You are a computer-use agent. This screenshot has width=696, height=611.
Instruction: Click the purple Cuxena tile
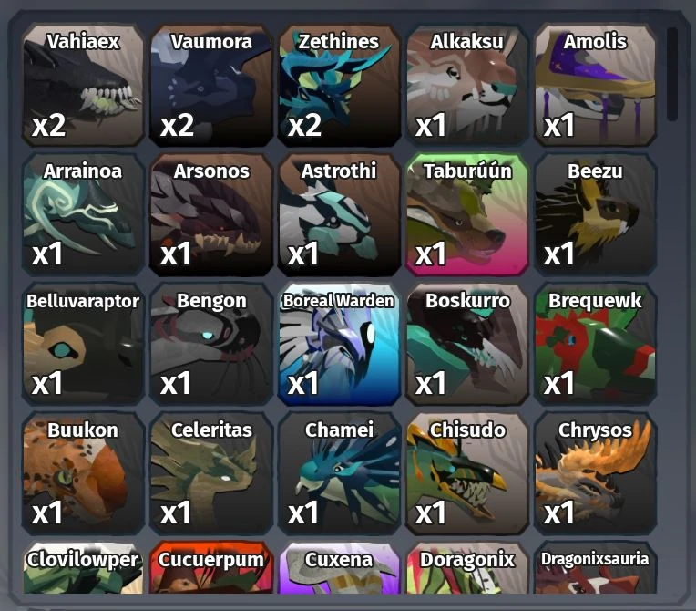tap(339, 568)
